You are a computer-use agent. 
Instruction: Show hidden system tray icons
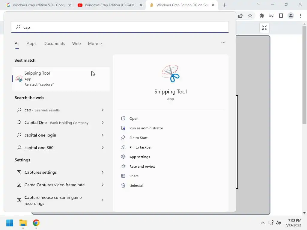coord(263,223)
